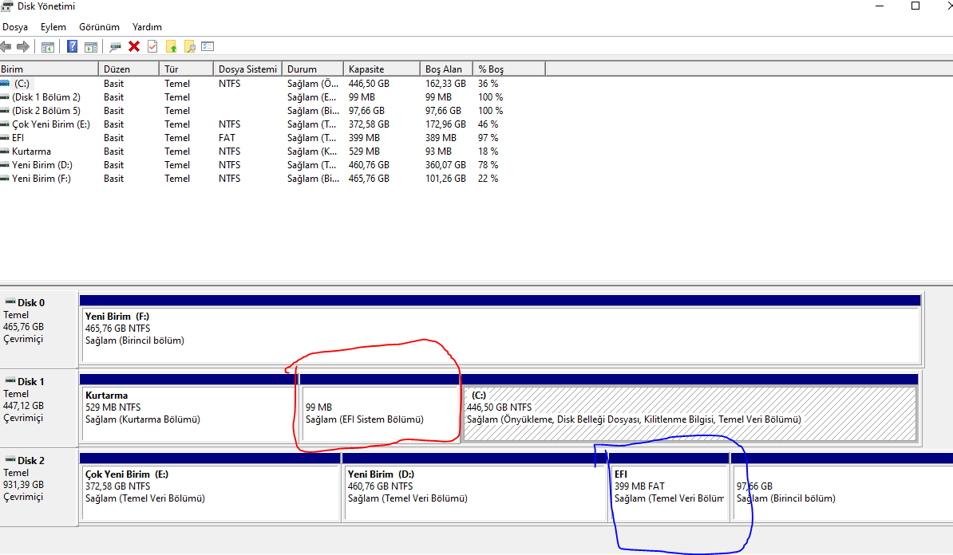Sort by the Dosya Sistemi column header

(247, 69)
